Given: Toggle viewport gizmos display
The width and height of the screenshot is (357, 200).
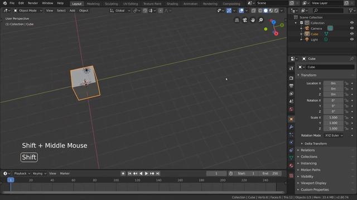Looking at the screenshot, I should click(229, 11).
